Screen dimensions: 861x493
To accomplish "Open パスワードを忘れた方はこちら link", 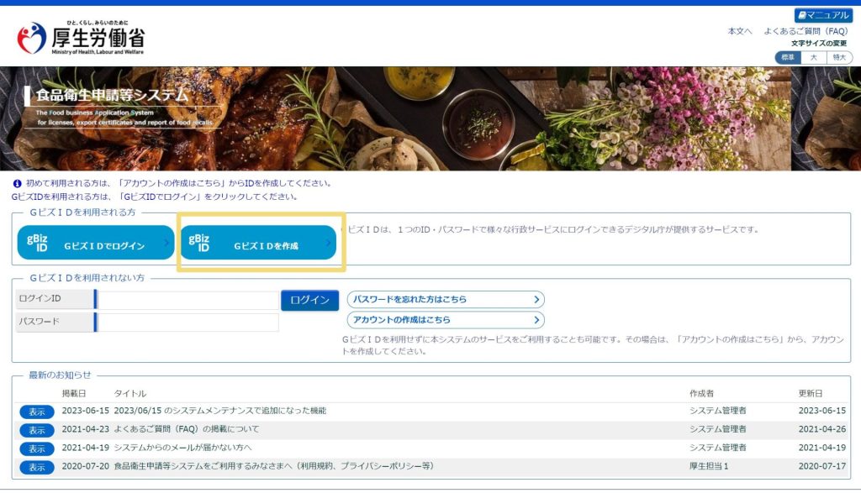I will [x=445, y=300].
